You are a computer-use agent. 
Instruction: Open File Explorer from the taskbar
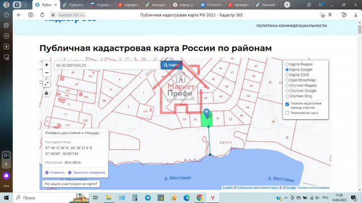109,197
